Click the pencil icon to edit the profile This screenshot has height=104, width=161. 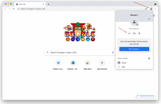click(x=149, y=19)
